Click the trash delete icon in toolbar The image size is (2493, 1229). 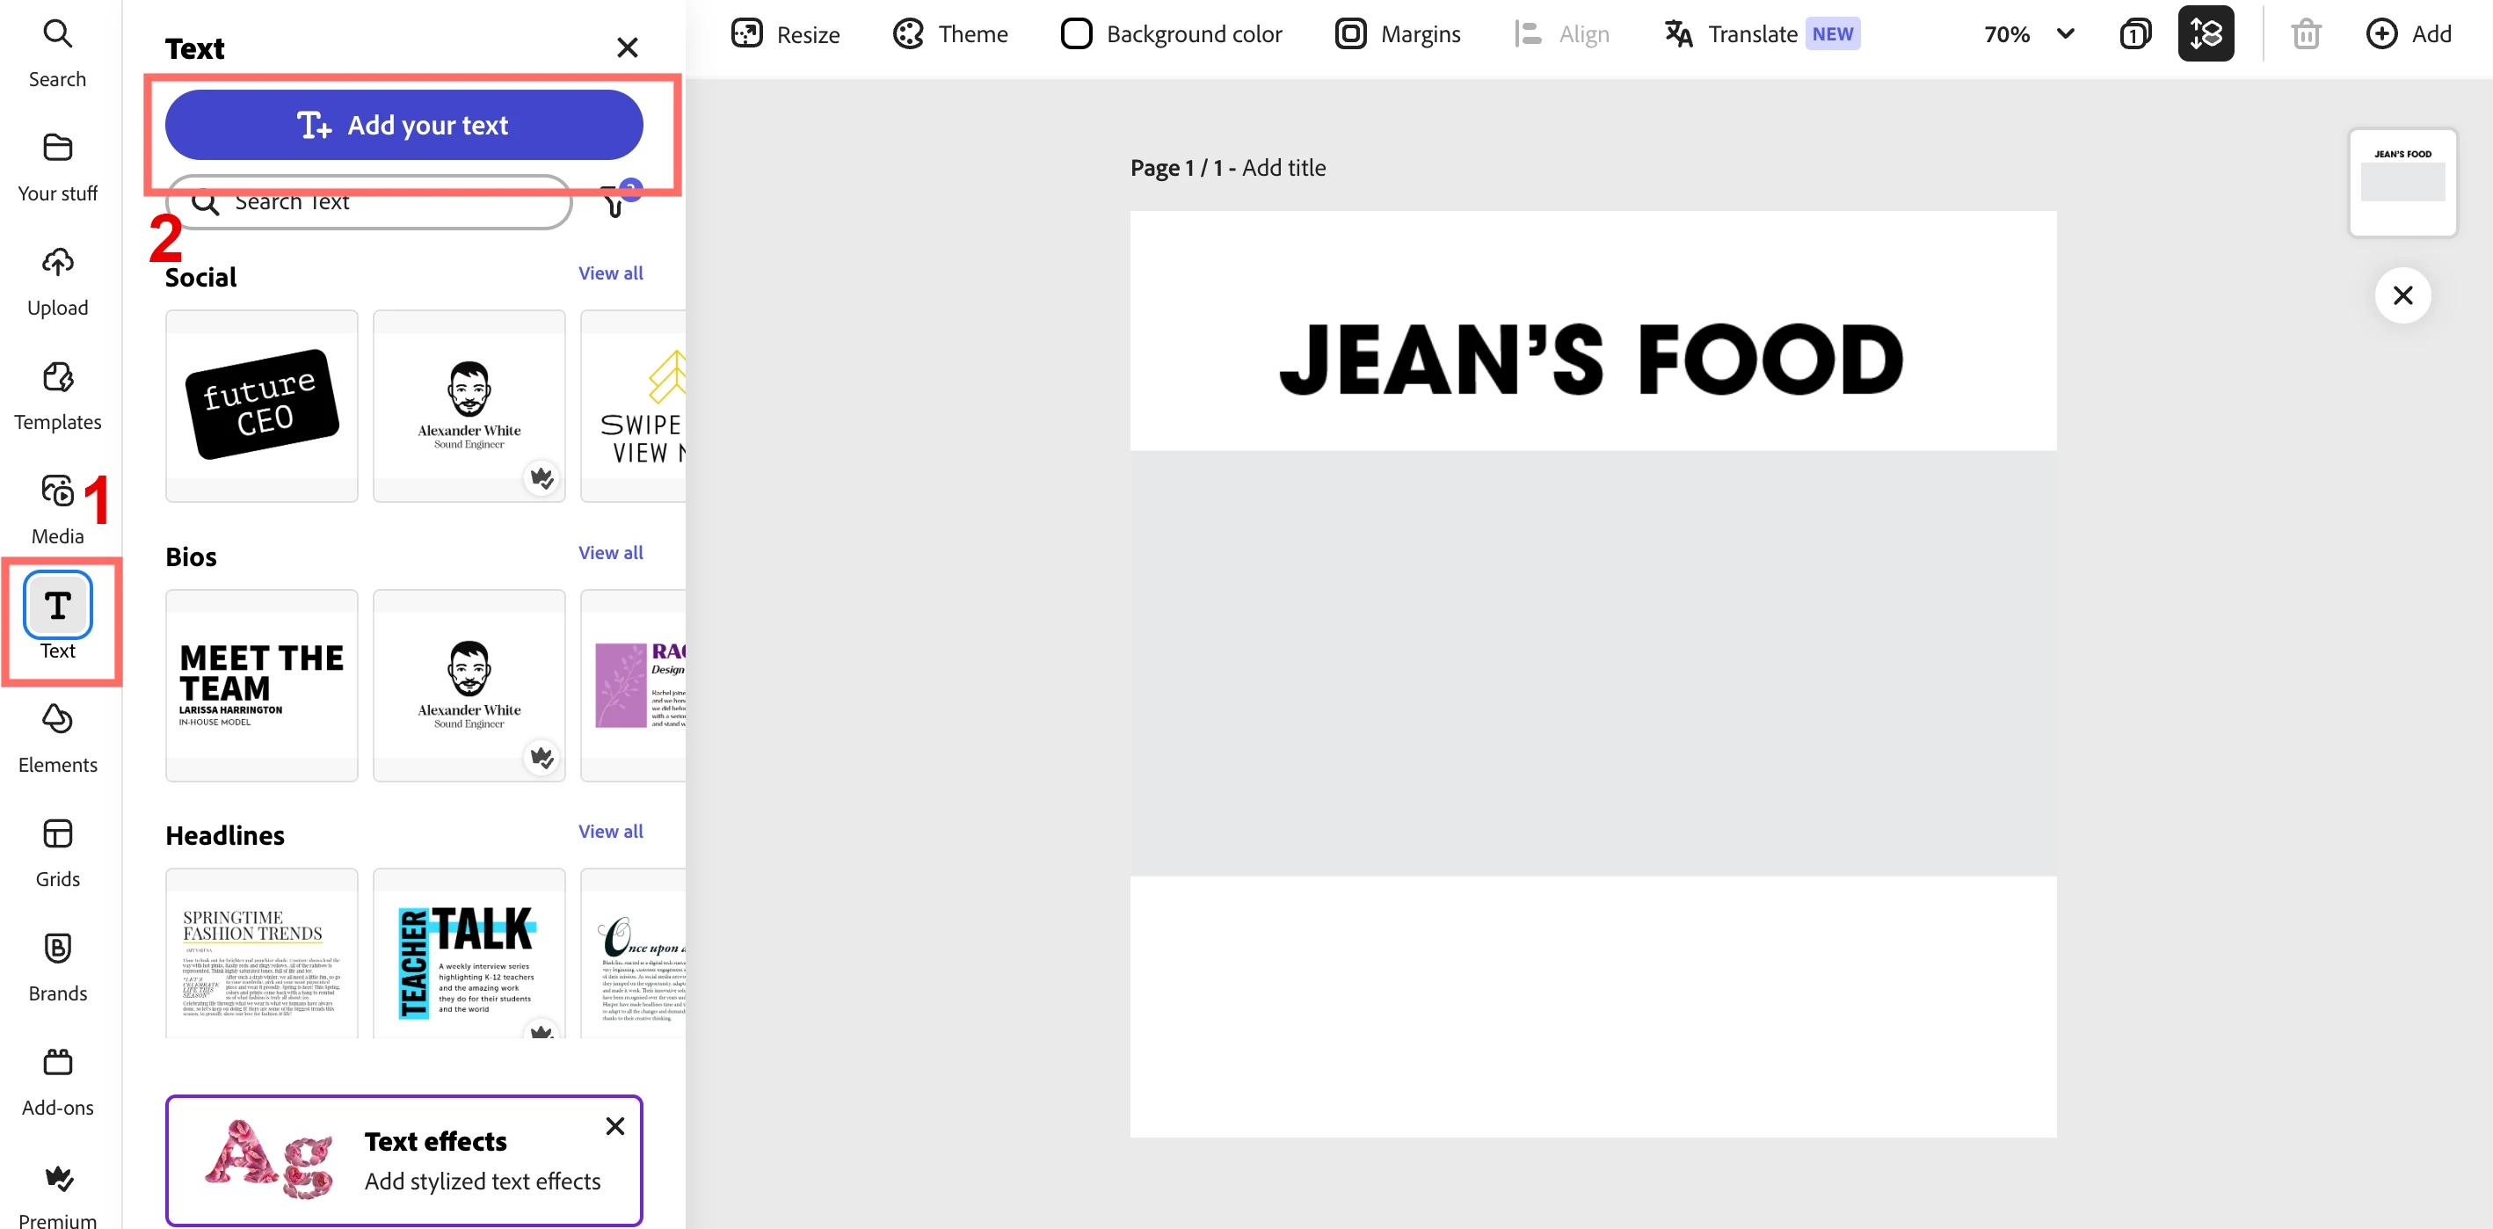coord(2305,34)
